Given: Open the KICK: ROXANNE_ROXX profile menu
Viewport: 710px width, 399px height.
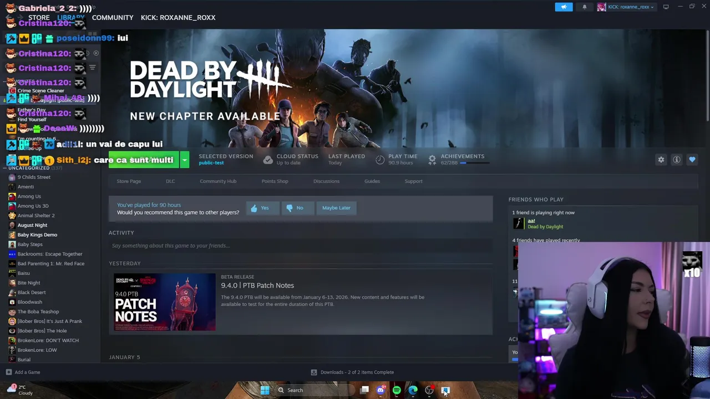Looking at the screenshot, I should [x=178, y=18].
